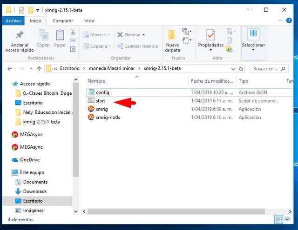
Task: Click the horizontal scrollbar of file list
Action: (176, 211)
